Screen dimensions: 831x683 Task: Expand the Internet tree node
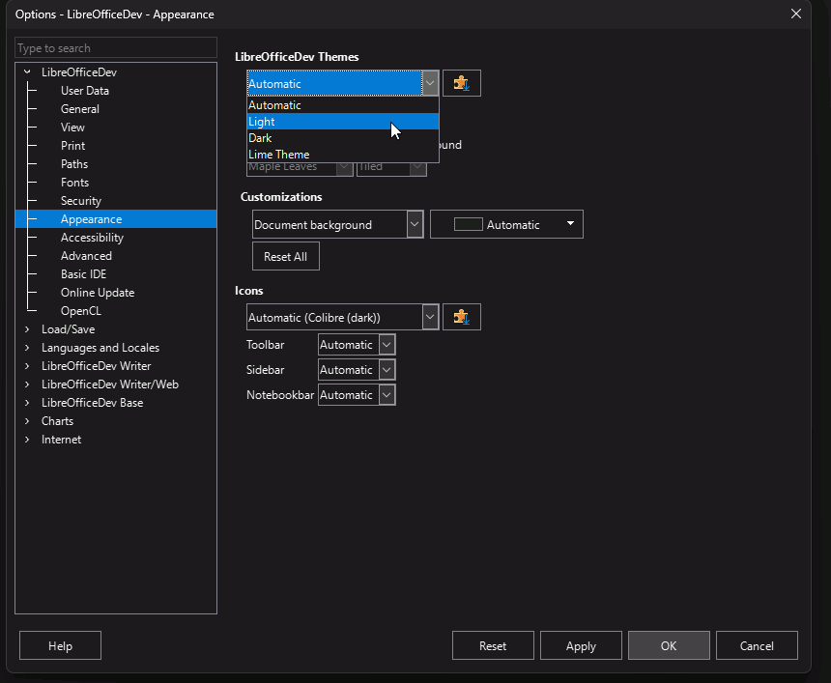[28, 440]
